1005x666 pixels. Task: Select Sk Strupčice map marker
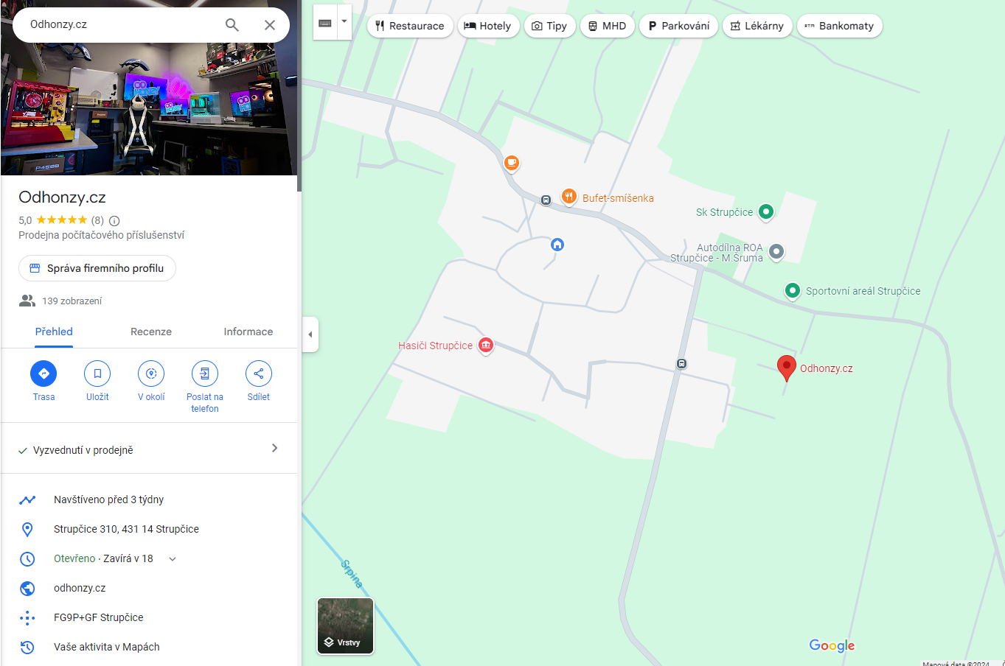(x=766, y=212)
